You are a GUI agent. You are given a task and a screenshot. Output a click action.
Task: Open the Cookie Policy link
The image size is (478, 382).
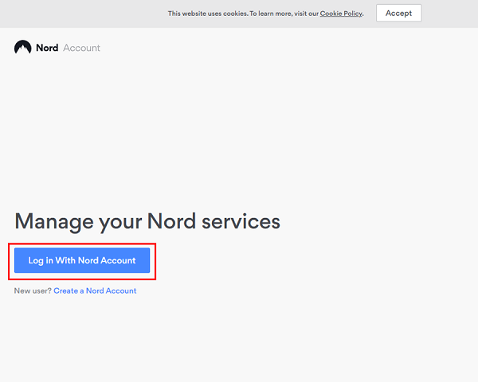[x=341, y=14]
